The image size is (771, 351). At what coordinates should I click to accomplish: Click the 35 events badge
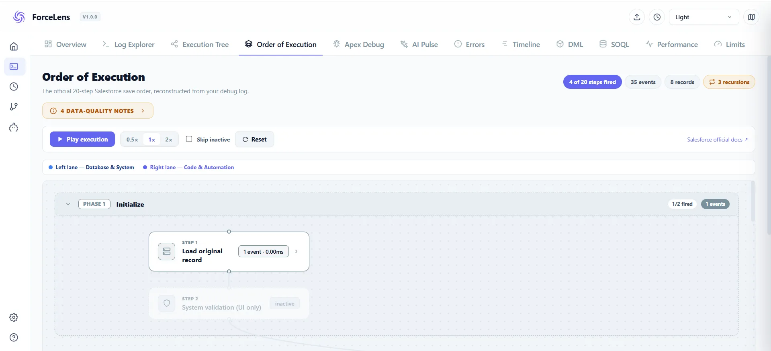(x=643, y=82)
